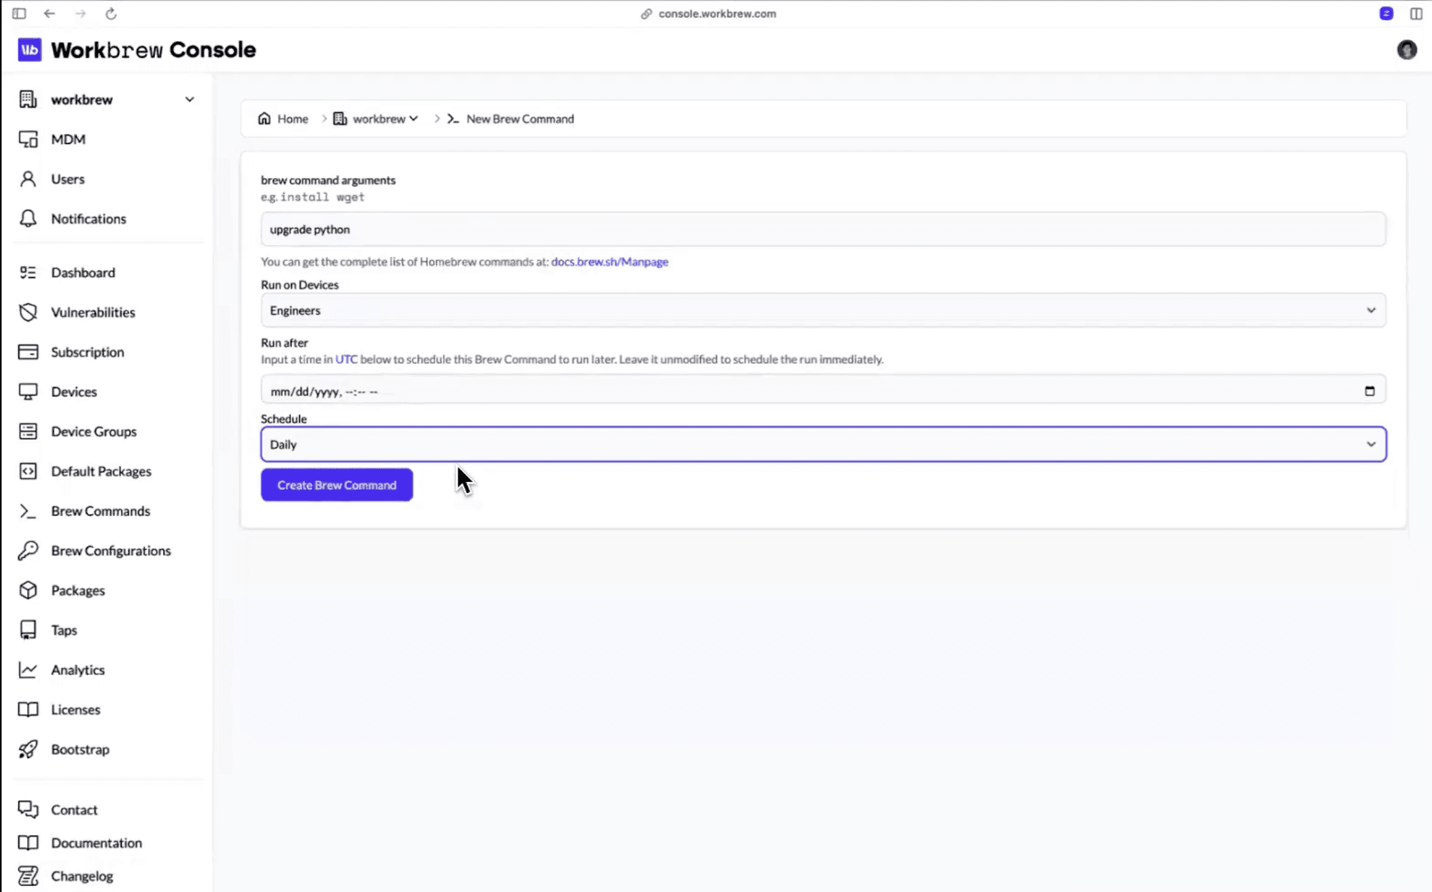The width and height of the screenshot is (1432, 892).
Task: Click the Notifications bell icon
Action: coord(28,219)
